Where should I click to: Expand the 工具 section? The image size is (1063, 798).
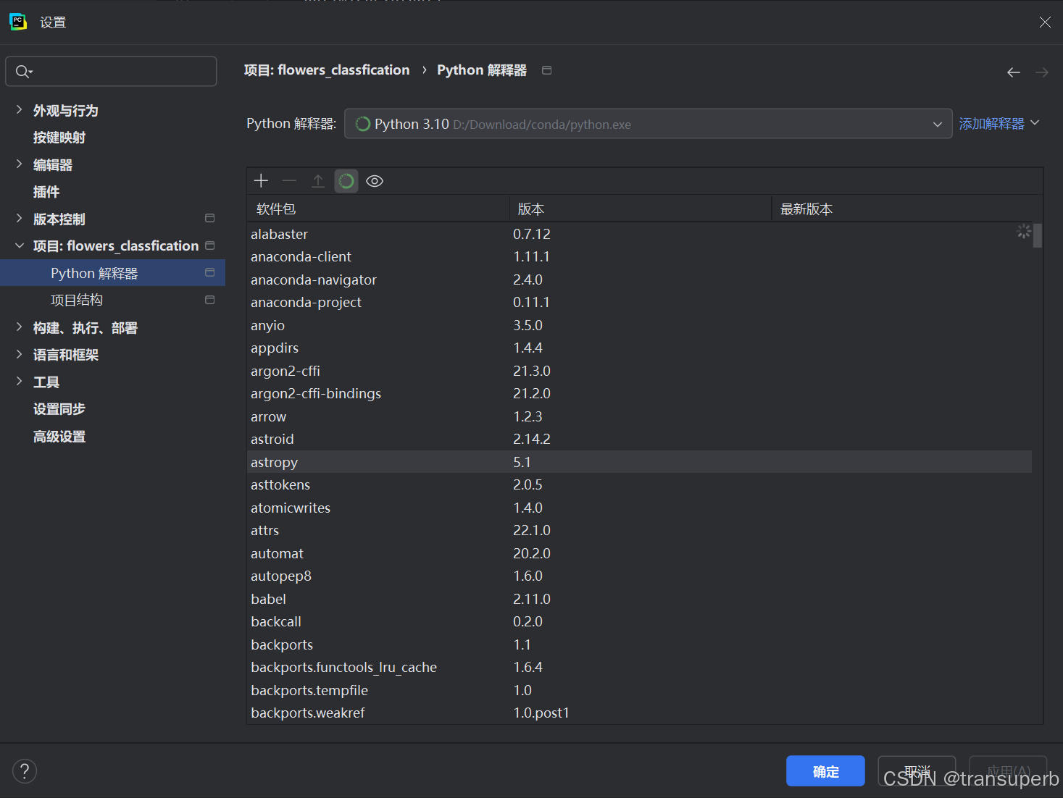pyautogui.click(x=19, y=381)
